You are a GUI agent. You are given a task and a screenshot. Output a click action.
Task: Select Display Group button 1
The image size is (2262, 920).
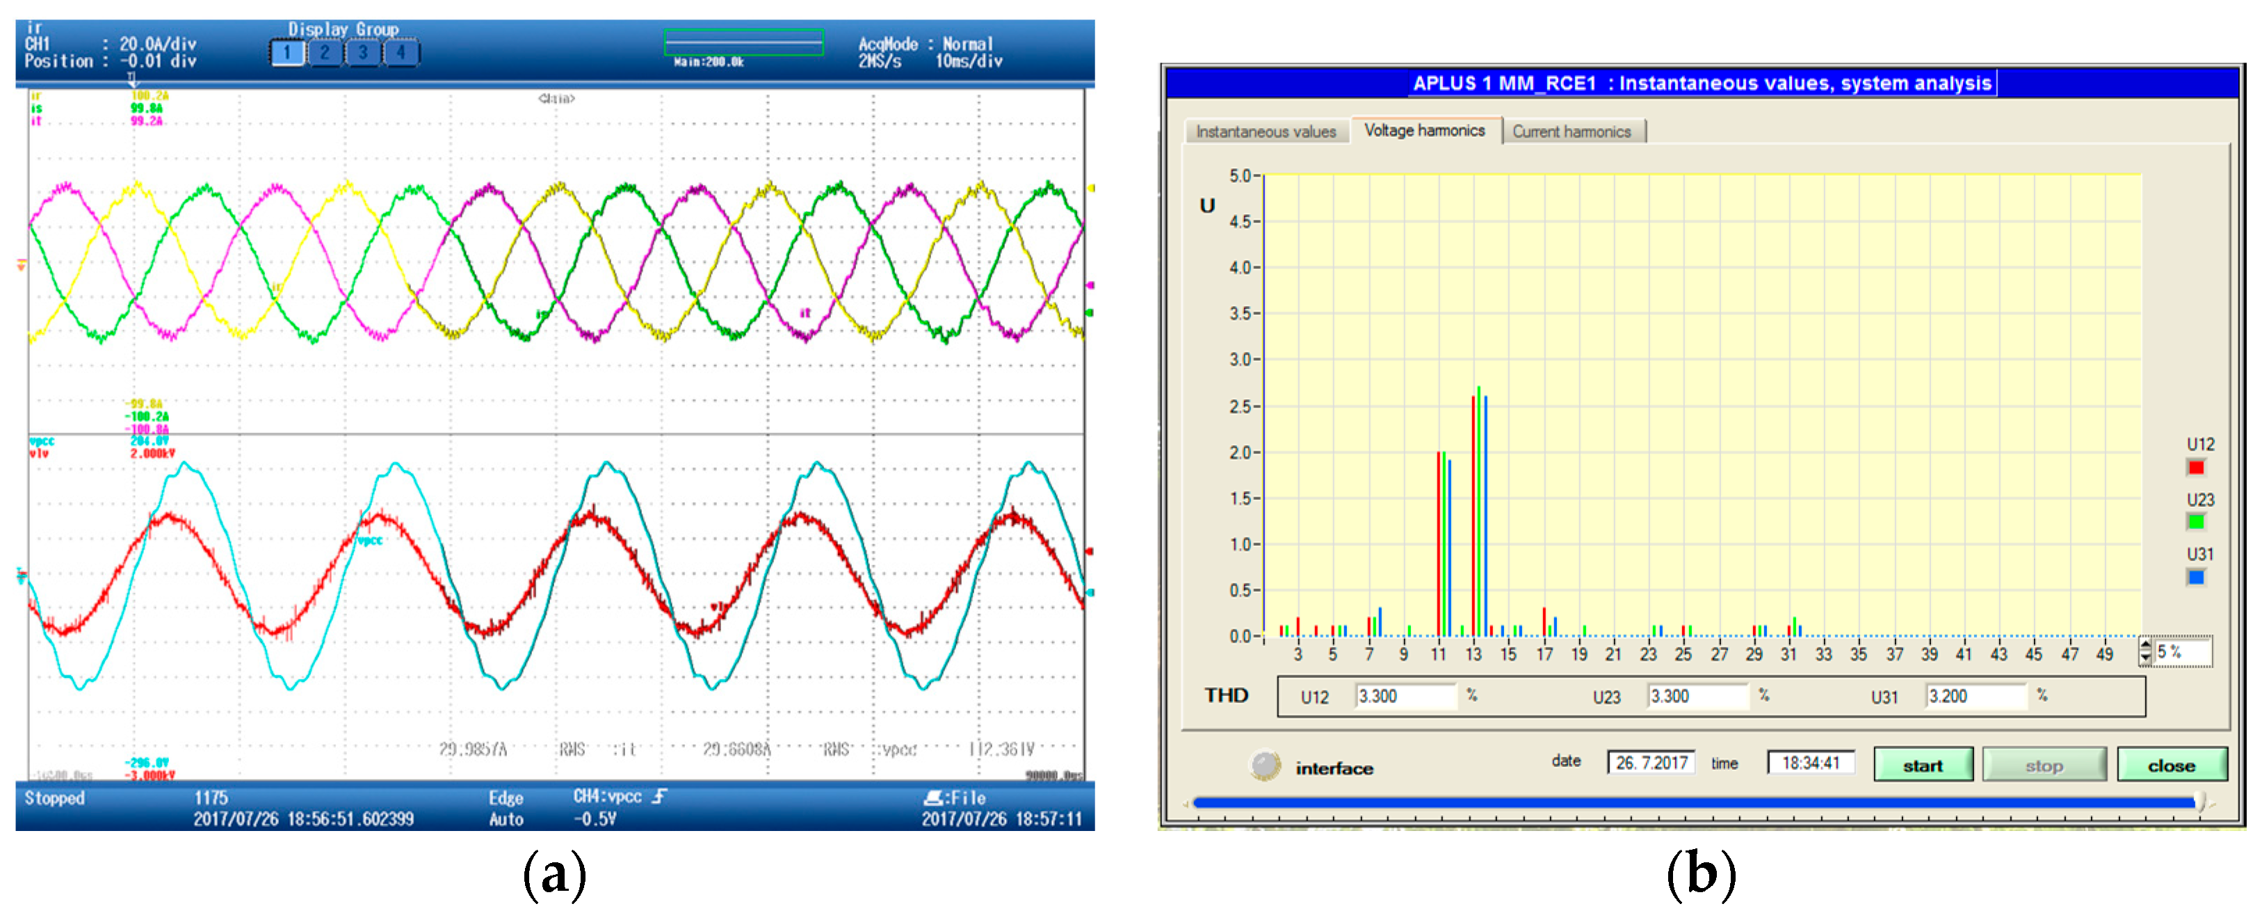[x=287, y=53]
